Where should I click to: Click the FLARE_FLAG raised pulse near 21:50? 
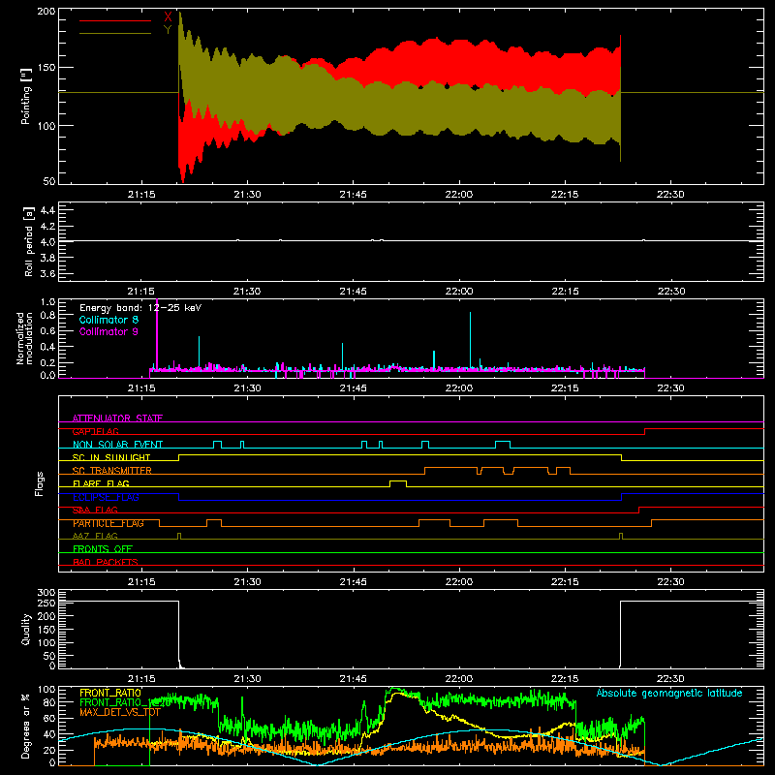point(398,482)
